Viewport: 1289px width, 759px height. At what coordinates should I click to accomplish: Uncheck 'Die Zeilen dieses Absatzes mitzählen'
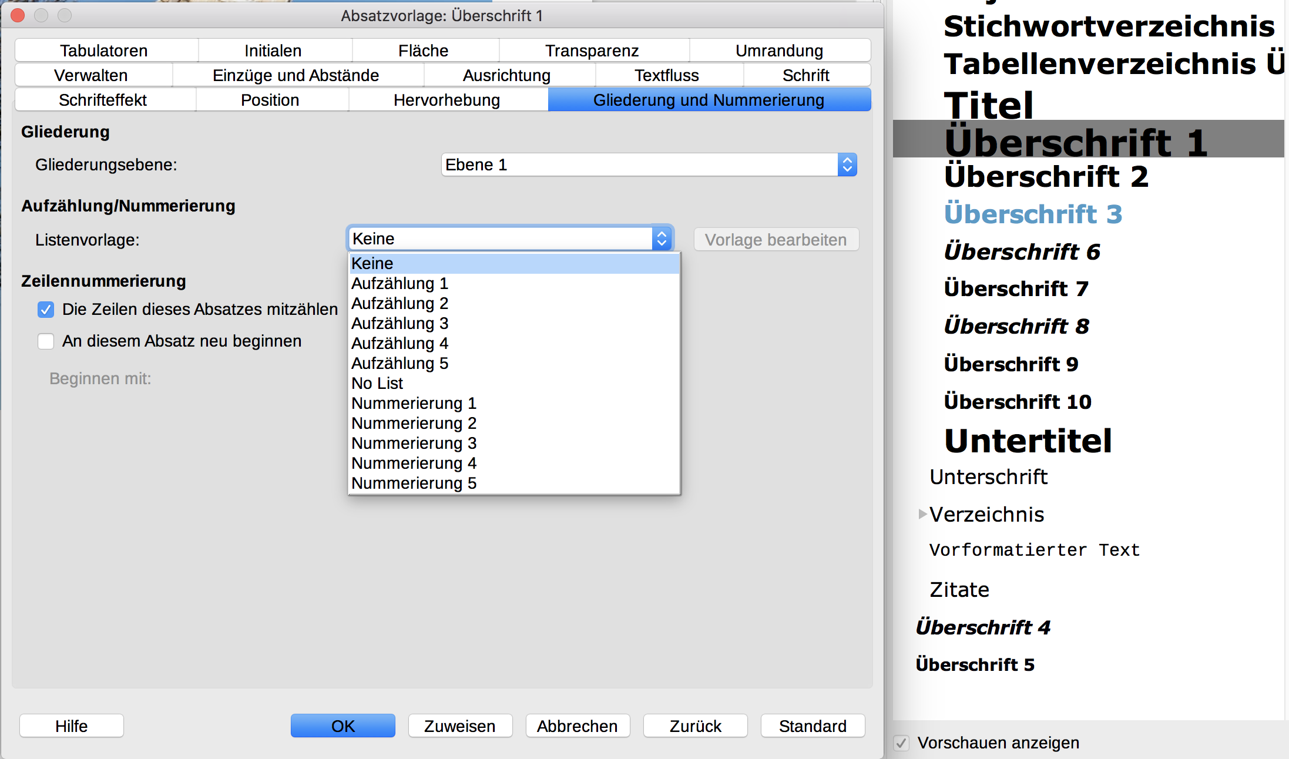[46, 310]
